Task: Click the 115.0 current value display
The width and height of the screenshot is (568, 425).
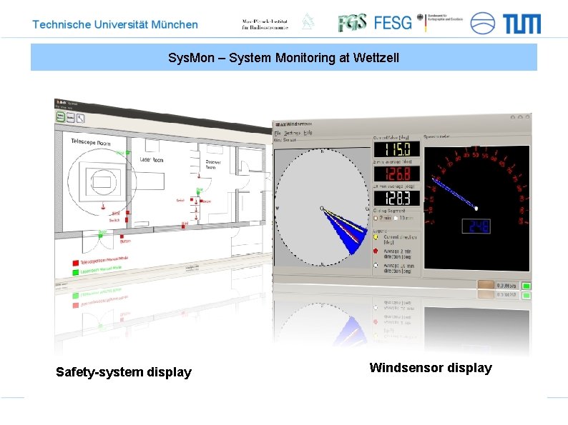Action: click(396, 149)
